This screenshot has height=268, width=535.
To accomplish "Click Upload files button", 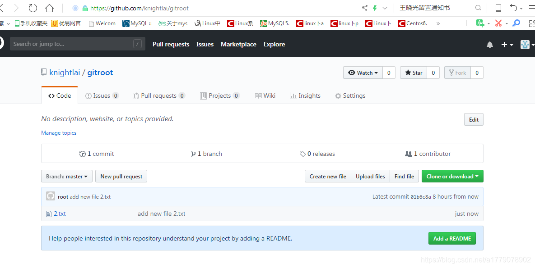I will 370,177.
